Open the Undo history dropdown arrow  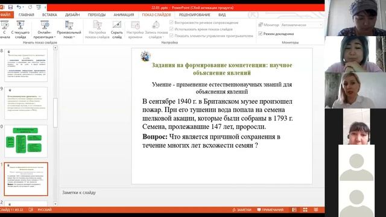click(24, 7)
